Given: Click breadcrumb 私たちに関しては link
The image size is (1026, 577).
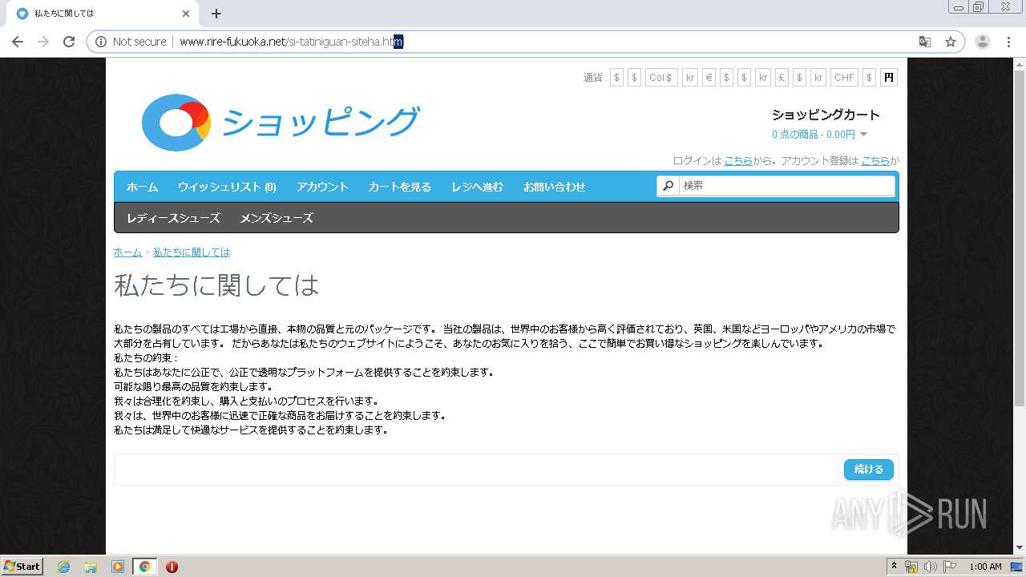Looking at the screenshot, I should tap(192, 252).
